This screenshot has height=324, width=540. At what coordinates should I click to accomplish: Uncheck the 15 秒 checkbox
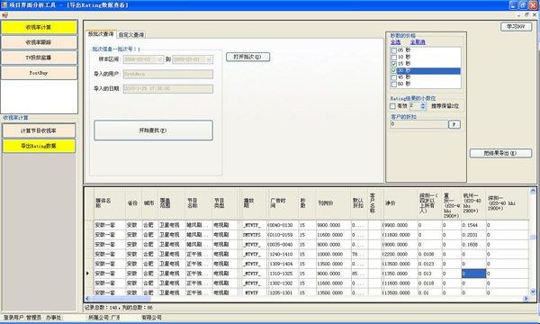click(393, 64)
